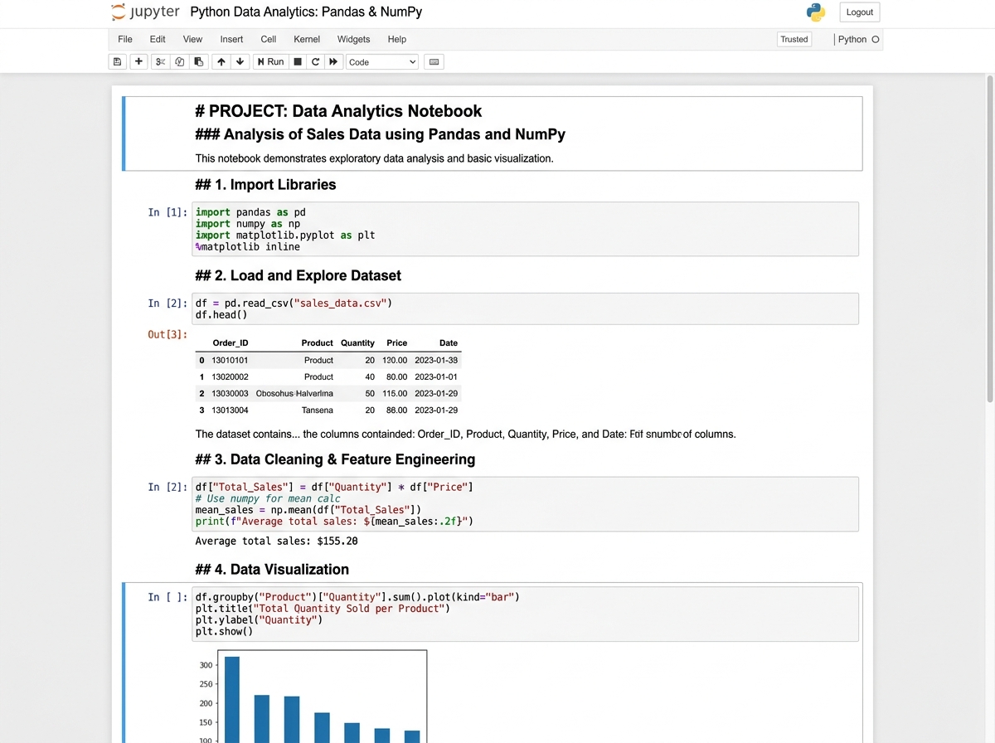This screenshot has height=743, width=995.
Task: Copy selected cells icon
Action: pyautogui.click(x=179, y=61)
